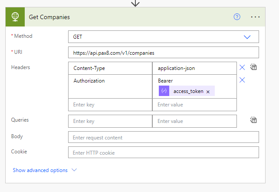279x192 pixels.
Task: Click the HTTP globe icon on Get Companies
Action: tap(15, 17)
